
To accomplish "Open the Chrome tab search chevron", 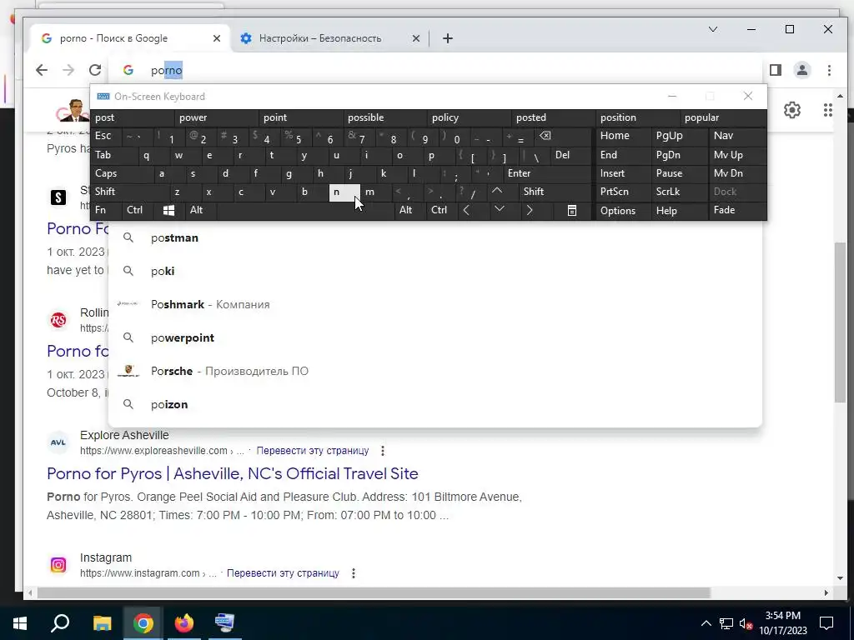I will (x=713, y=29).
